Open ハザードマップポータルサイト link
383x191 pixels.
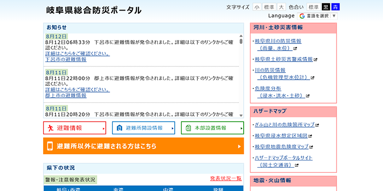coord(283,161)
